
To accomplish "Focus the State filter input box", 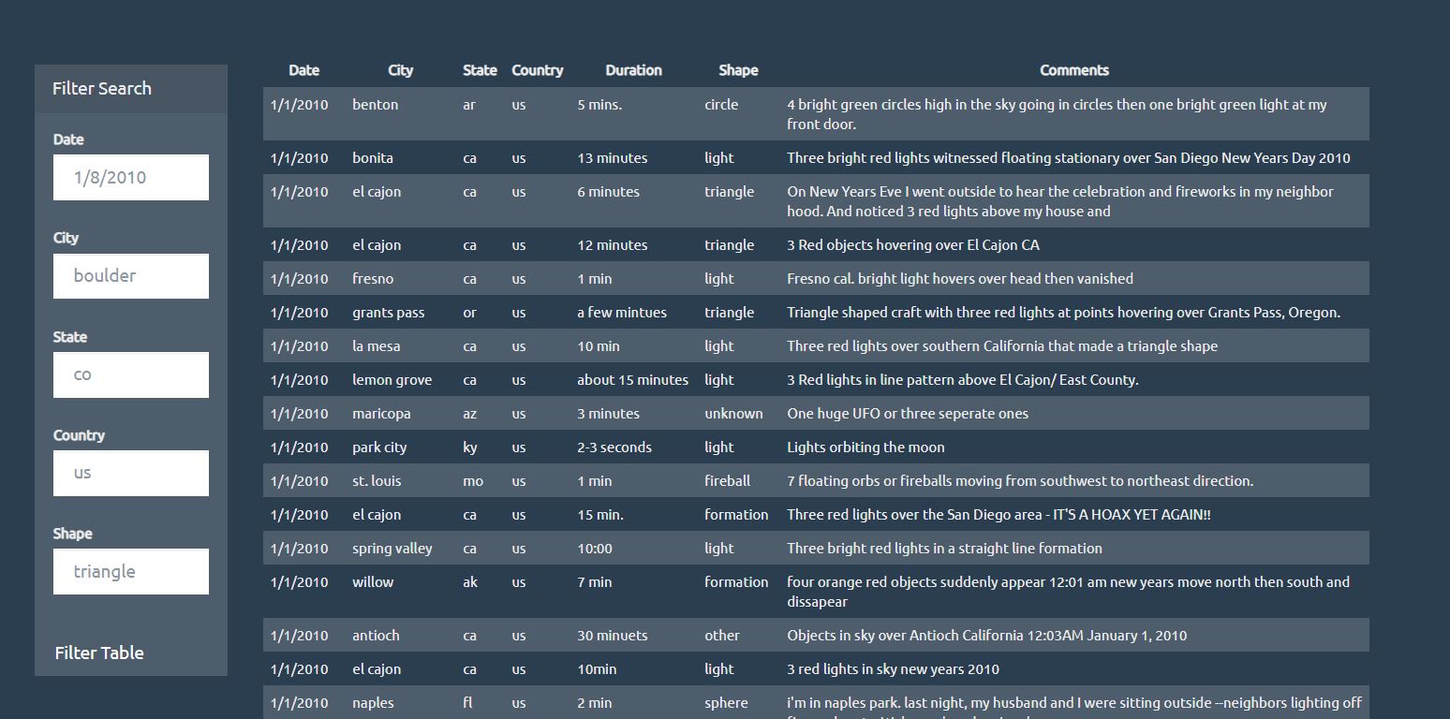I will pos(130,374).
